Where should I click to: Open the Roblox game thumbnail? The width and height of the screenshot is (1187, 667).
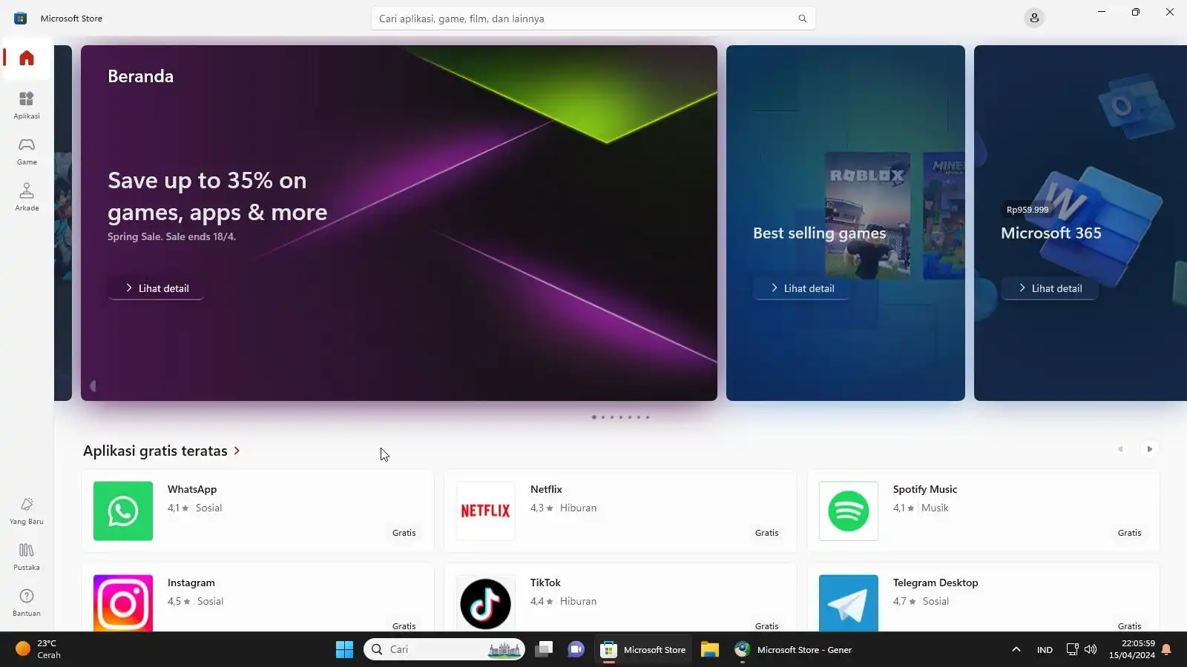pyautogui.click(x=868, y=216)
